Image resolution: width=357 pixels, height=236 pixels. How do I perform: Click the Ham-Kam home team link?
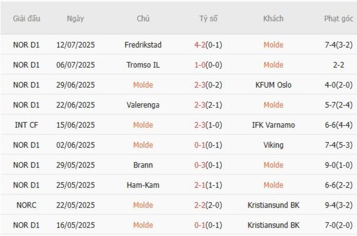point(143,185)
